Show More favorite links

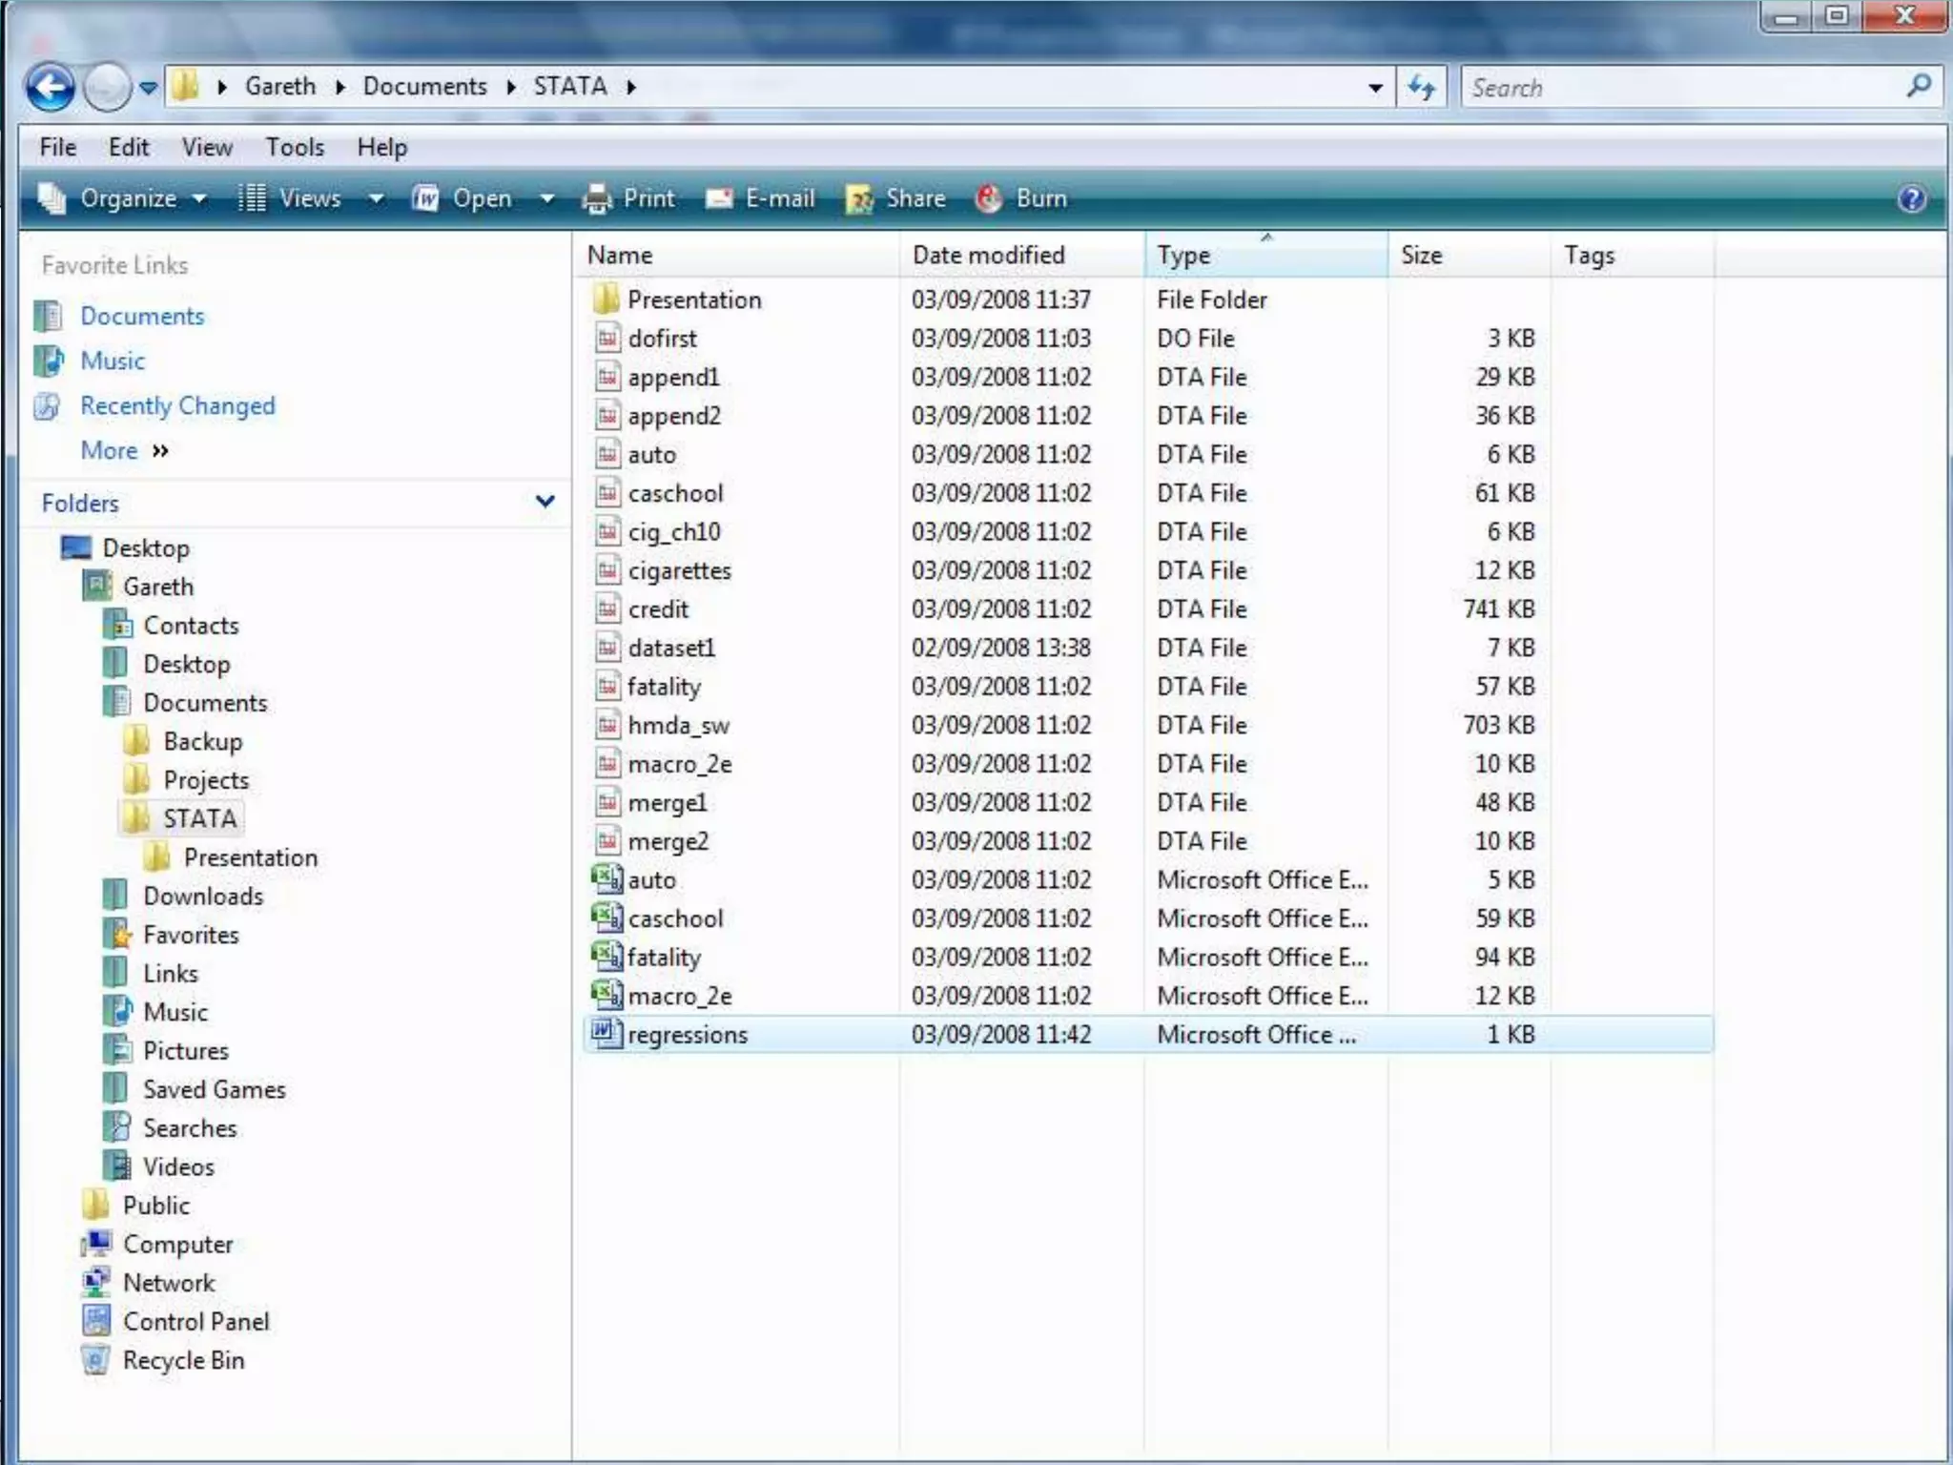123,450
